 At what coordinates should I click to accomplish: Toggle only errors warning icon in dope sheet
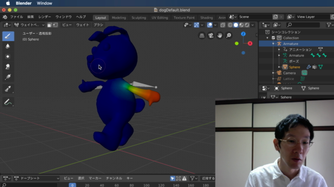[x=184, y=179]
